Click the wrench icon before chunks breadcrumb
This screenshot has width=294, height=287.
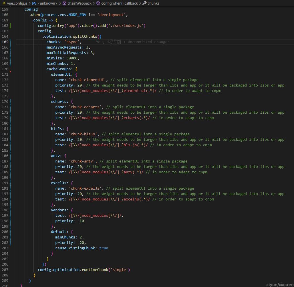pyautogui.click(x=144, y=3)
